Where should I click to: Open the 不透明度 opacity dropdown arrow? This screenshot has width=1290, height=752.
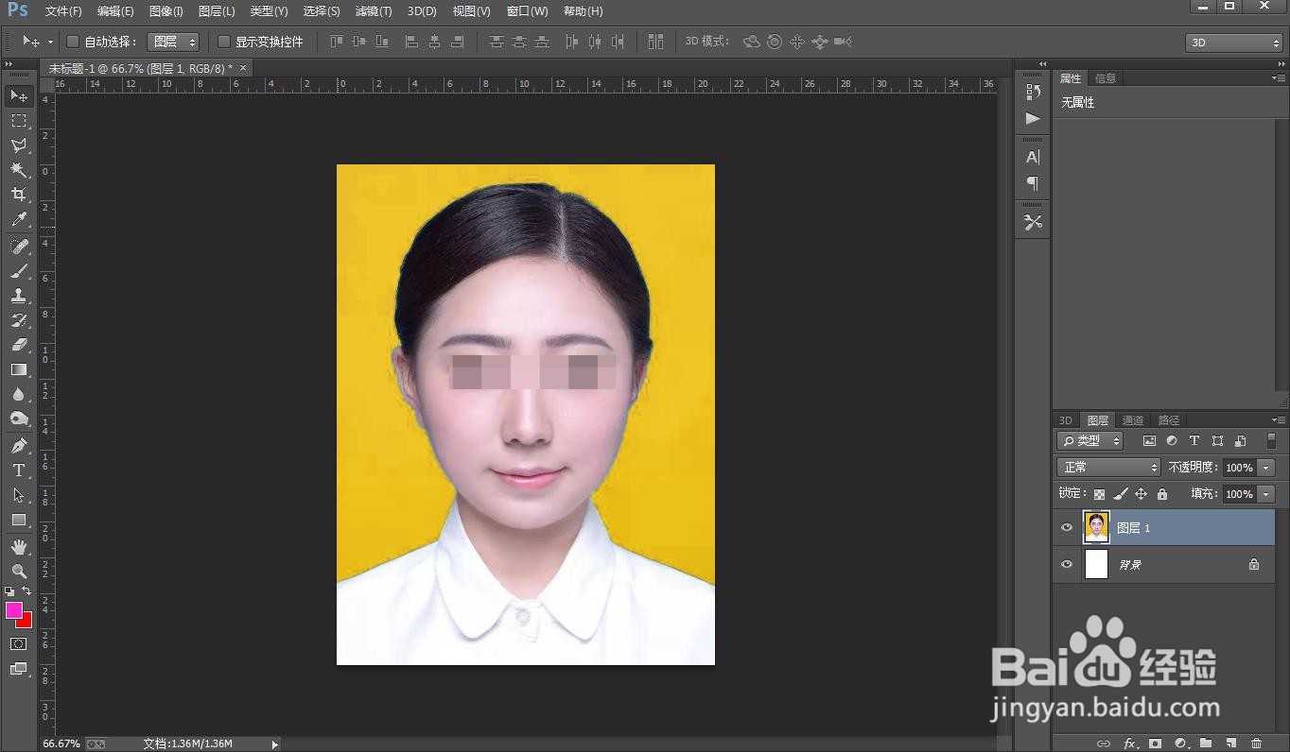[1266, 468]
